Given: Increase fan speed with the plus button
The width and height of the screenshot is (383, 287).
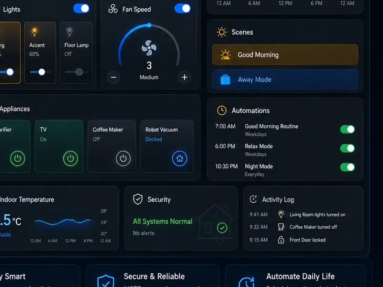Looking at the screenshot, I should [184, 77].
